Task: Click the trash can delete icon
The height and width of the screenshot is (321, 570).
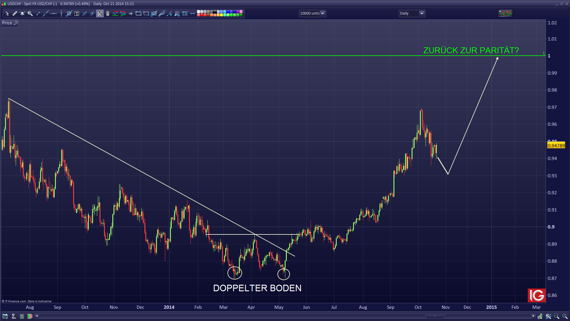Action: pos(108,13)
